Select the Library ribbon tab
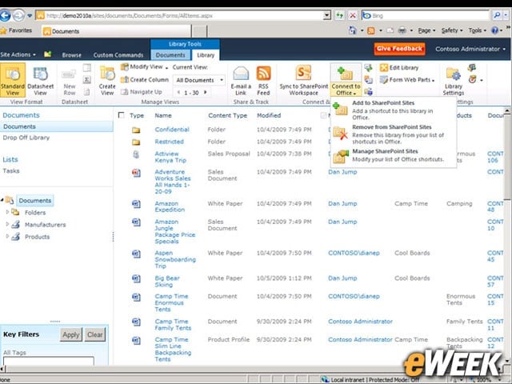 [x=206, y=55]
